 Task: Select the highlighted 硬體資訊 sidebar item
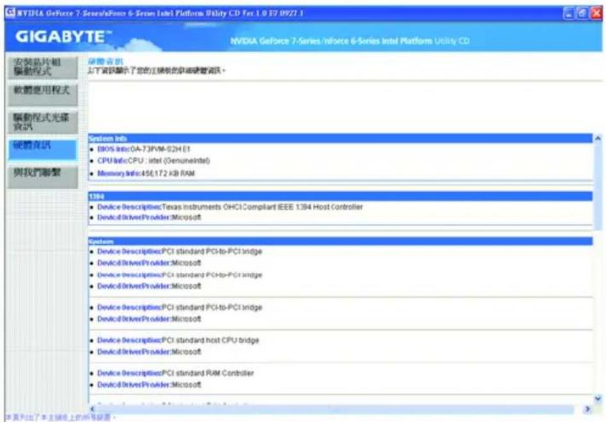tap(42, 150)
